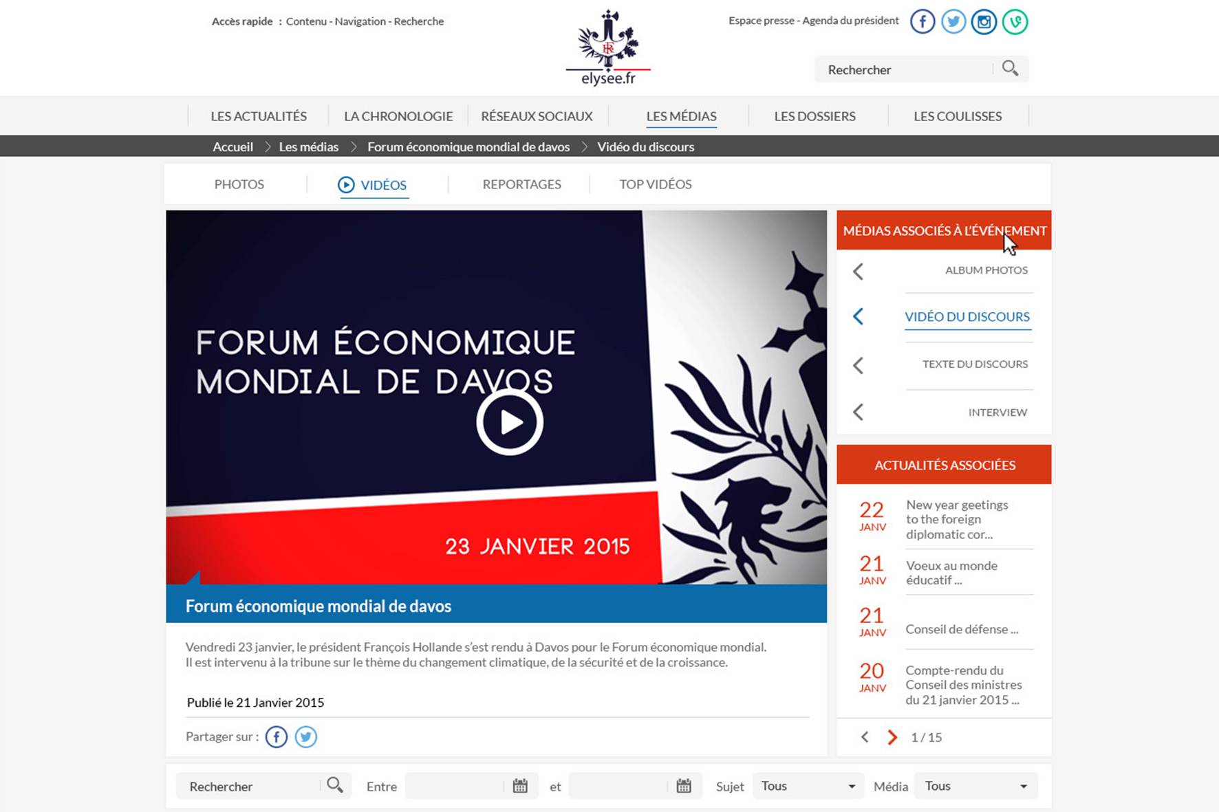Open the Facebook icon in header
This screenshot has height=812, width=1219.
[x=923, y=22]
